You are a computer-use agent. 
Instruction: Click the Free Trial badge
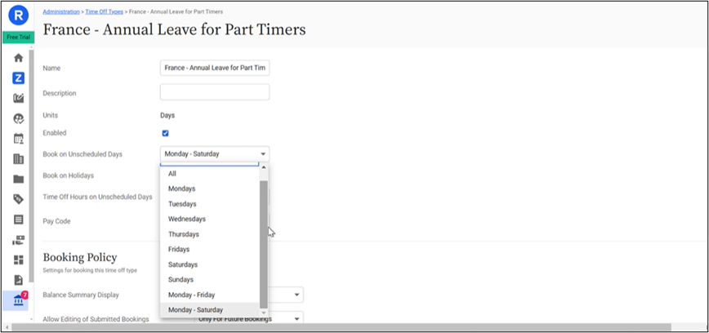point(18,38)
